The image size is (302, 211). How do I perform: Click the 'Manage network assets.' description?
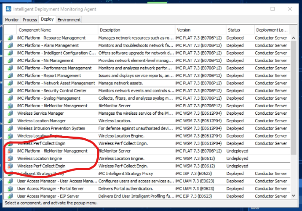pos(121,83)
